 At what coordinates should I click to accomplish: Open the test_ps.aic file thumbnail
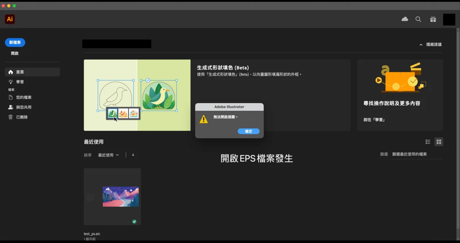click(112, 197)
